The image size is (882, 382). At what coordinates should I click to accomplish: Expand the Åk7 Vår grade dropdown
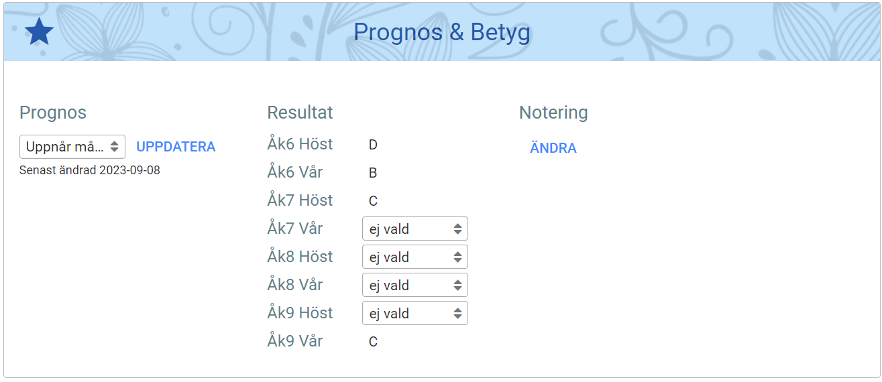pyautogui.click(x=415, y=229)
